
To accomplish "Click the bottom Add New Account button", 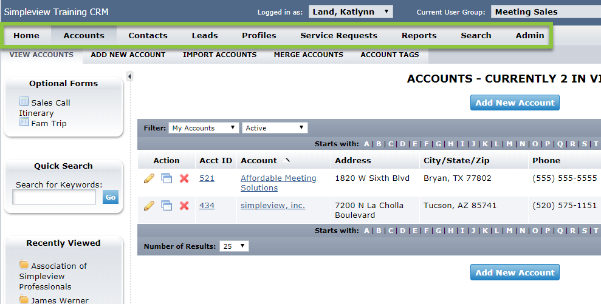I will click(x=515, y=272).
